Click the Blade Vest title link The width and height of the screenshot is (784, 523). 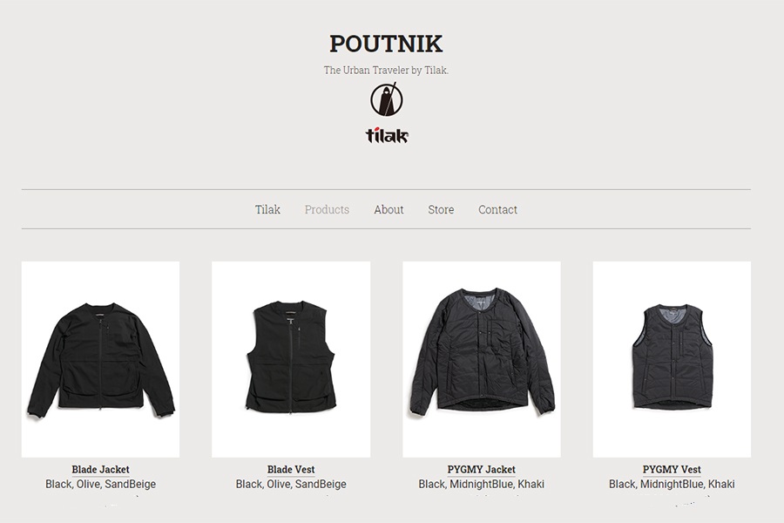(291, 470)
